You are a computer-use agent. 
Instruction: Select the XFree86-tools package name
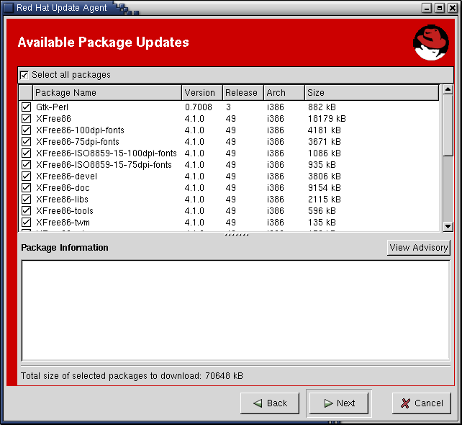pos(65,210)
